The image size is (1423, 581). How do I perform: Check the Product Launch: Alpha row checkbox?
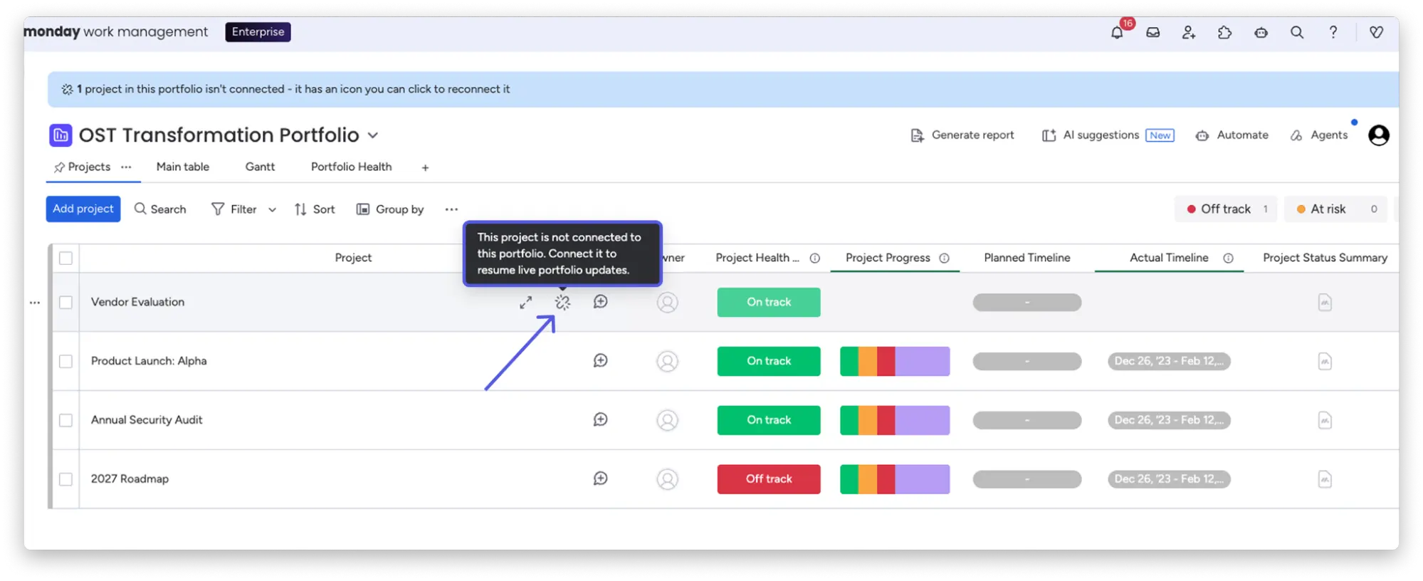click(x=65, y=362)
